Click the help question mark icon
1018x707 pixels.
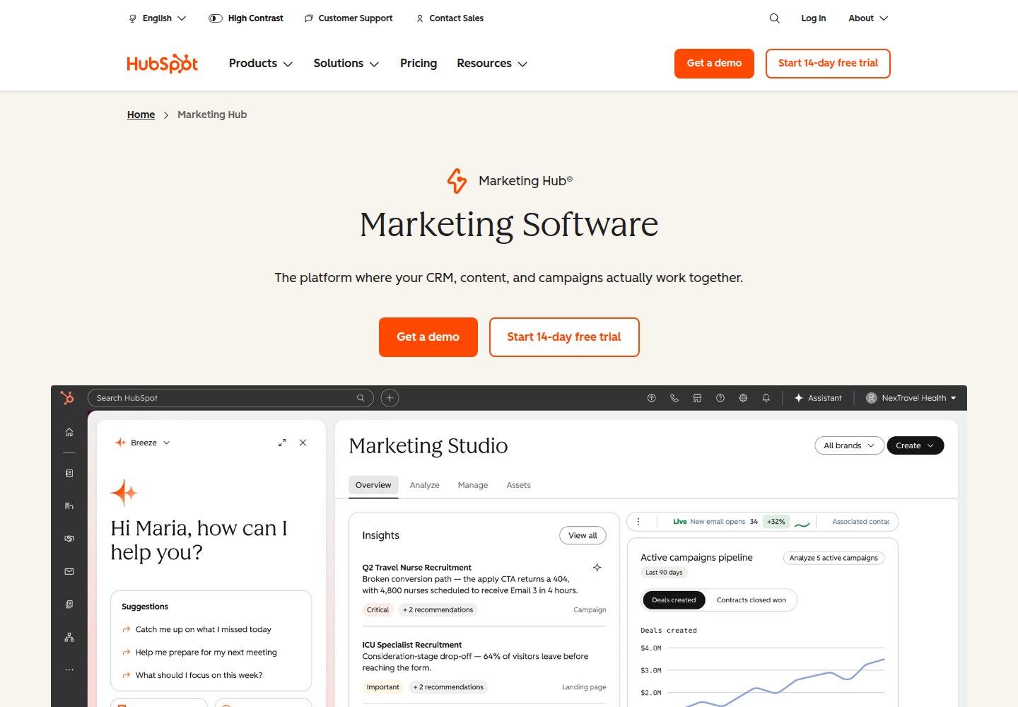coord(720,398)
